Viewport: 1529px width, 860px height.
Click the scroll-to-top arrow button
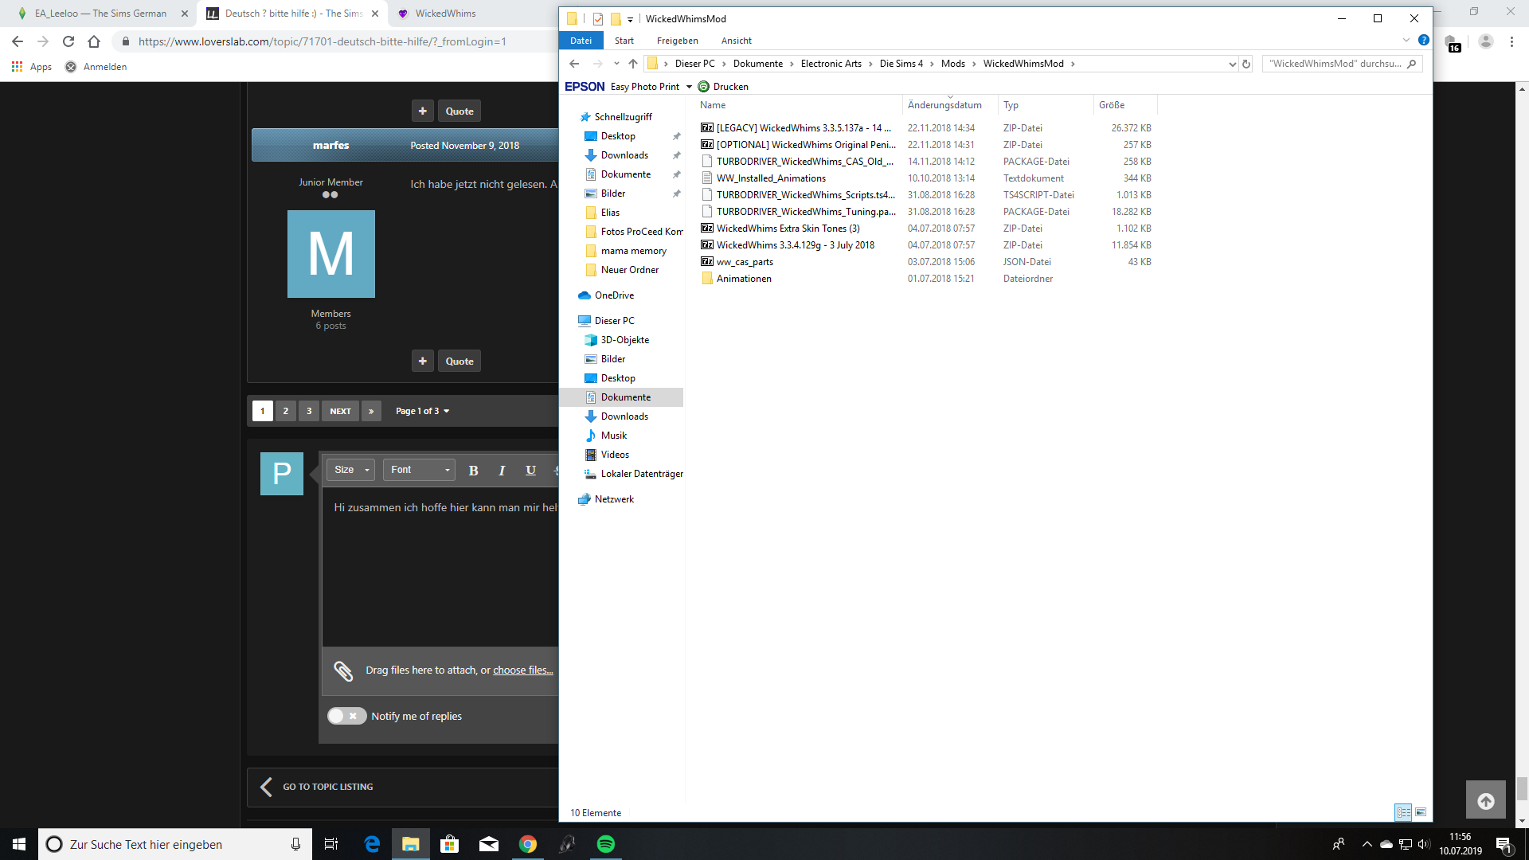pos(1486,801)
